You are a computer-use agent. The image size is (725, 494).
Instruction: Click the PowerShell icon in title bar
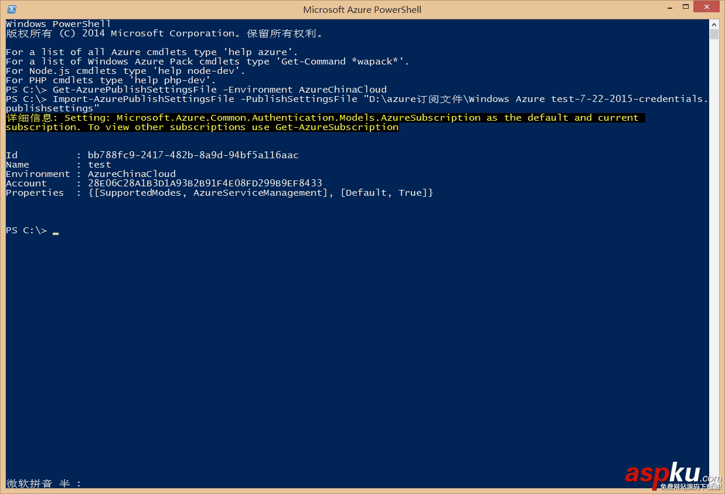click(11, 9)
